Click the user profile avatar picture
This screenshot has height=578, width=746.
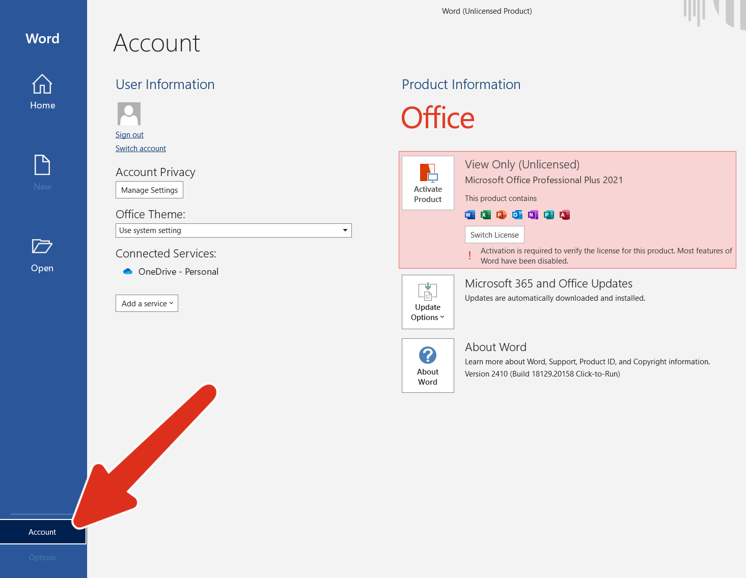point(129,113)
